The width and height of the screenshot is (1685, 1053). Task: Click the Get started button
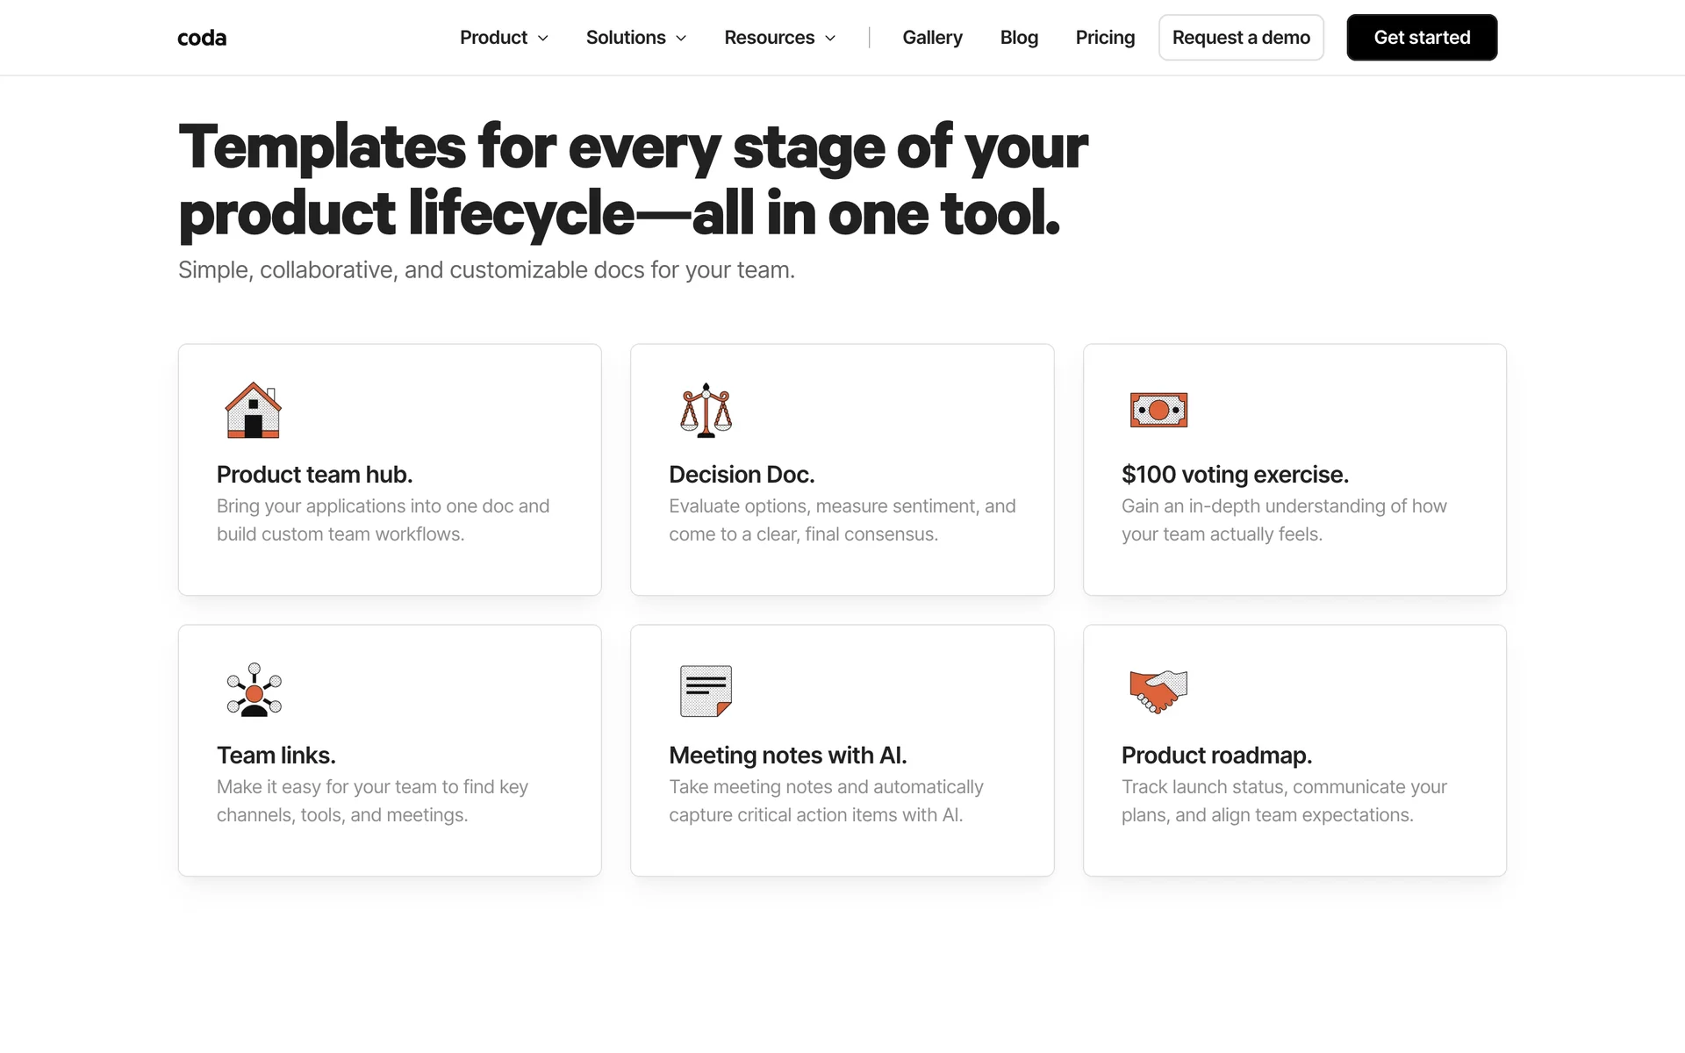coord(1422,38)
